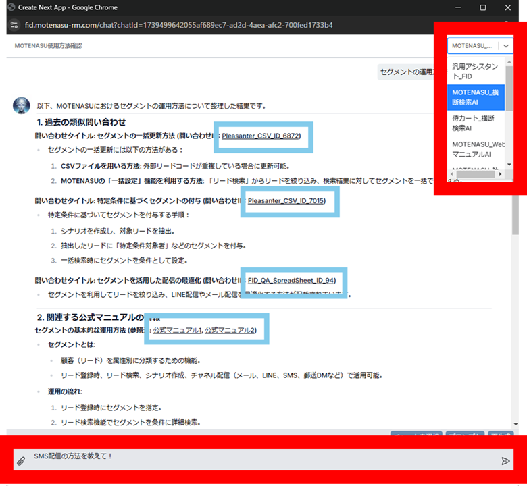Image resolution: width=527 pixels, height=486 pixels.
Task: Click the dropdown list vertical scrollbar thumb
Action: pyautogui.click(x=509, y=88)
